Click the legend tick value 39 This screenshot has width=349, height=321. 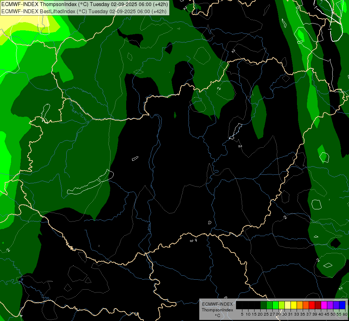click(x=315, y=314)
